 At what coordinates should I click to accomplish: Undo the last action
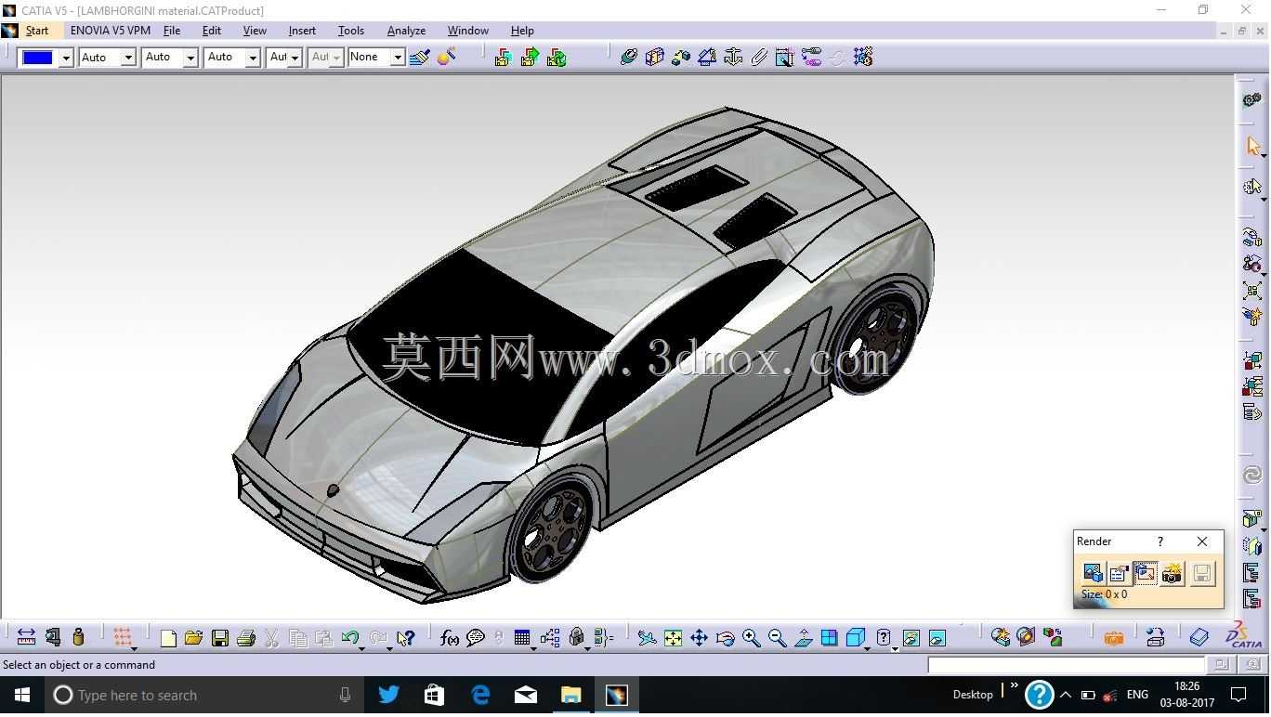click(349, 638)
